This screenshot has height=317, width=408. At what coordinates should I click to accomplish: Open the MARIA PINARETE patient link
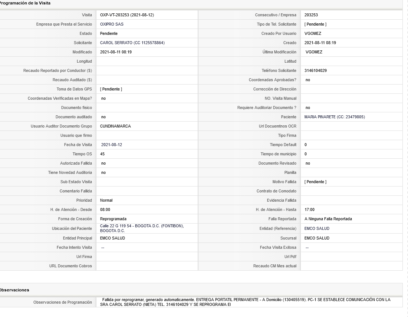pos(334,117)
